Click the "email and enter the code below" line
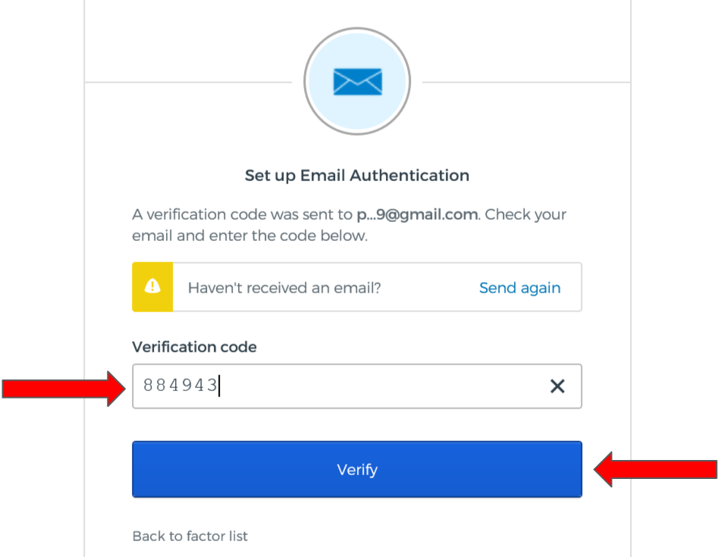 coord(249,236)
